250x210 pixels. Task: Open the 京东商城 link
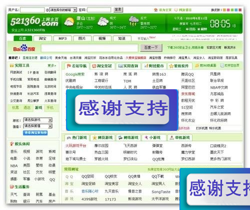tap(188, 94)
